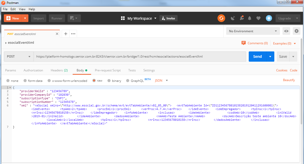The image size is (304, 164).
Task: Switch to the Tests tab
Action: click(132, 70)
